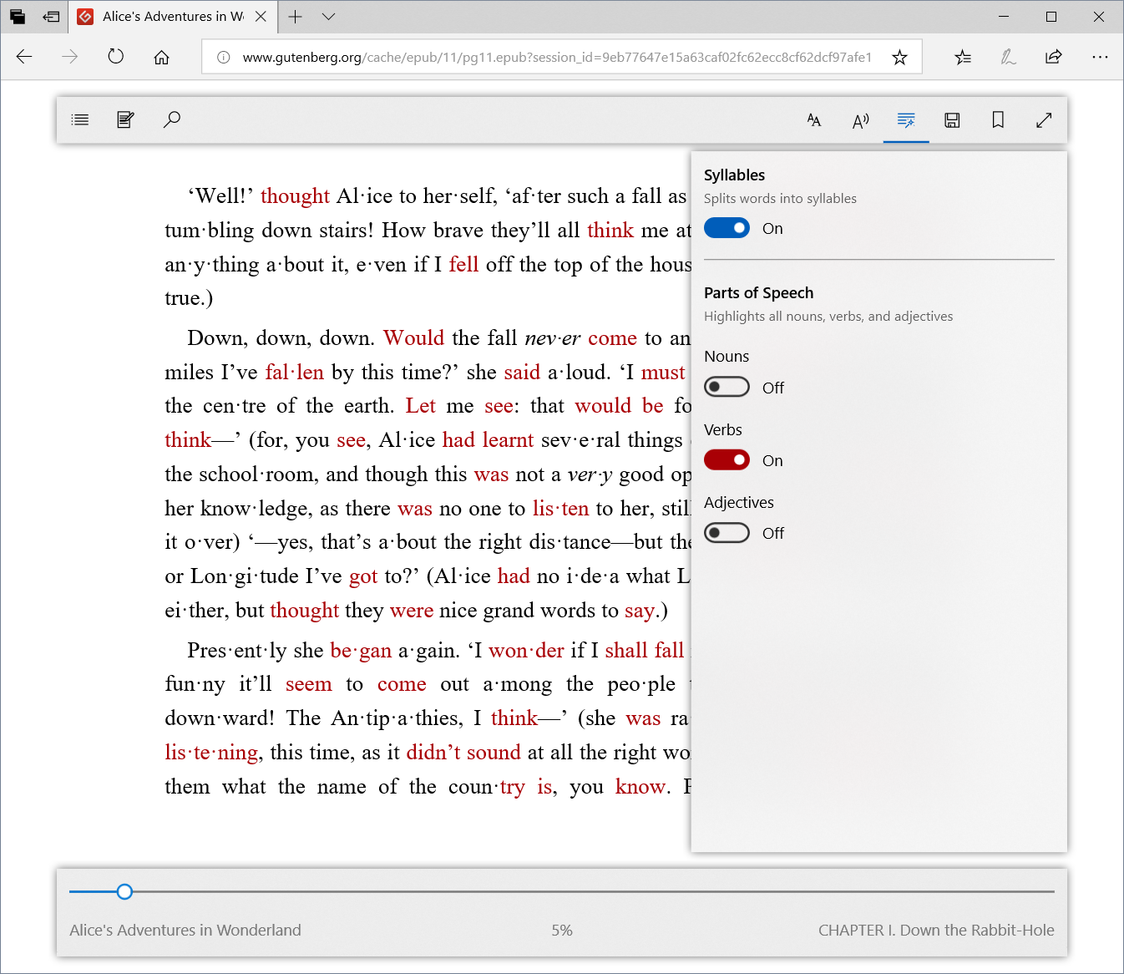The image size is (1124, 974).
Task: Open text size options
Action: click(813, 120)
